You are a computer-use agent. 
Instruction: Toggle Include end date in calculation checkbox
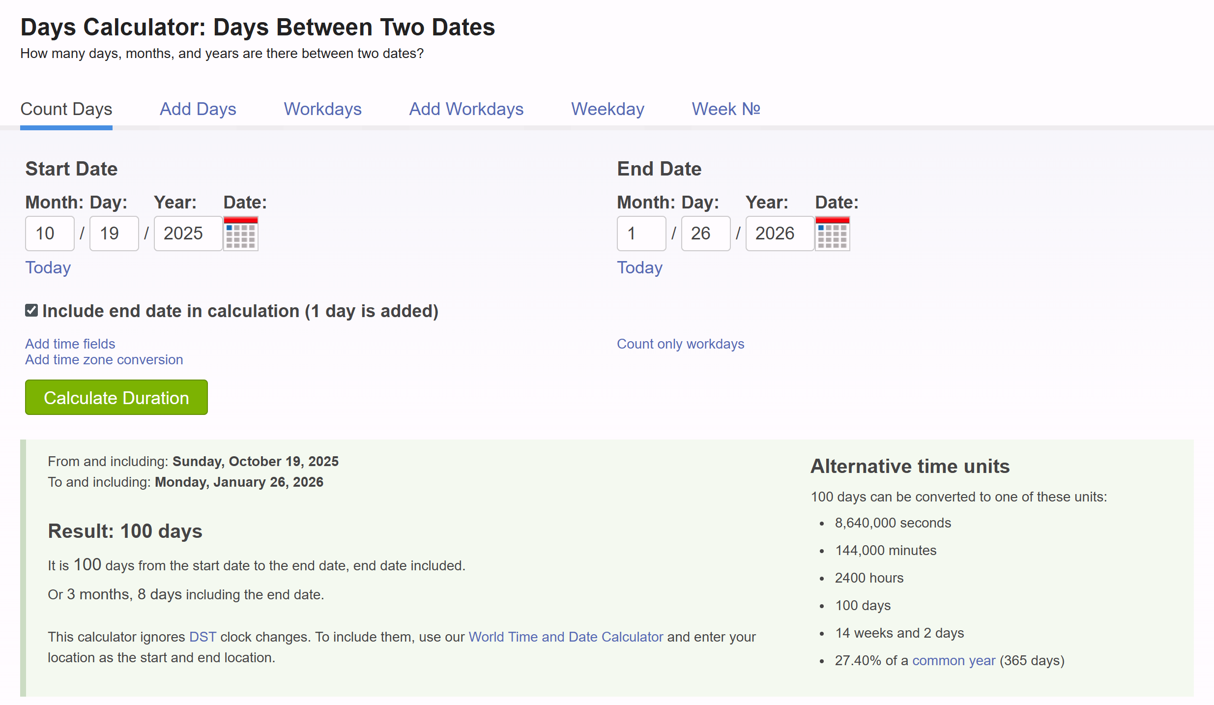coord(31,310)
